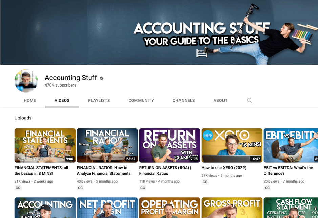Click the 470K subscribers text
The height and width of the screenshot is (218, 318).
point(60,85)
